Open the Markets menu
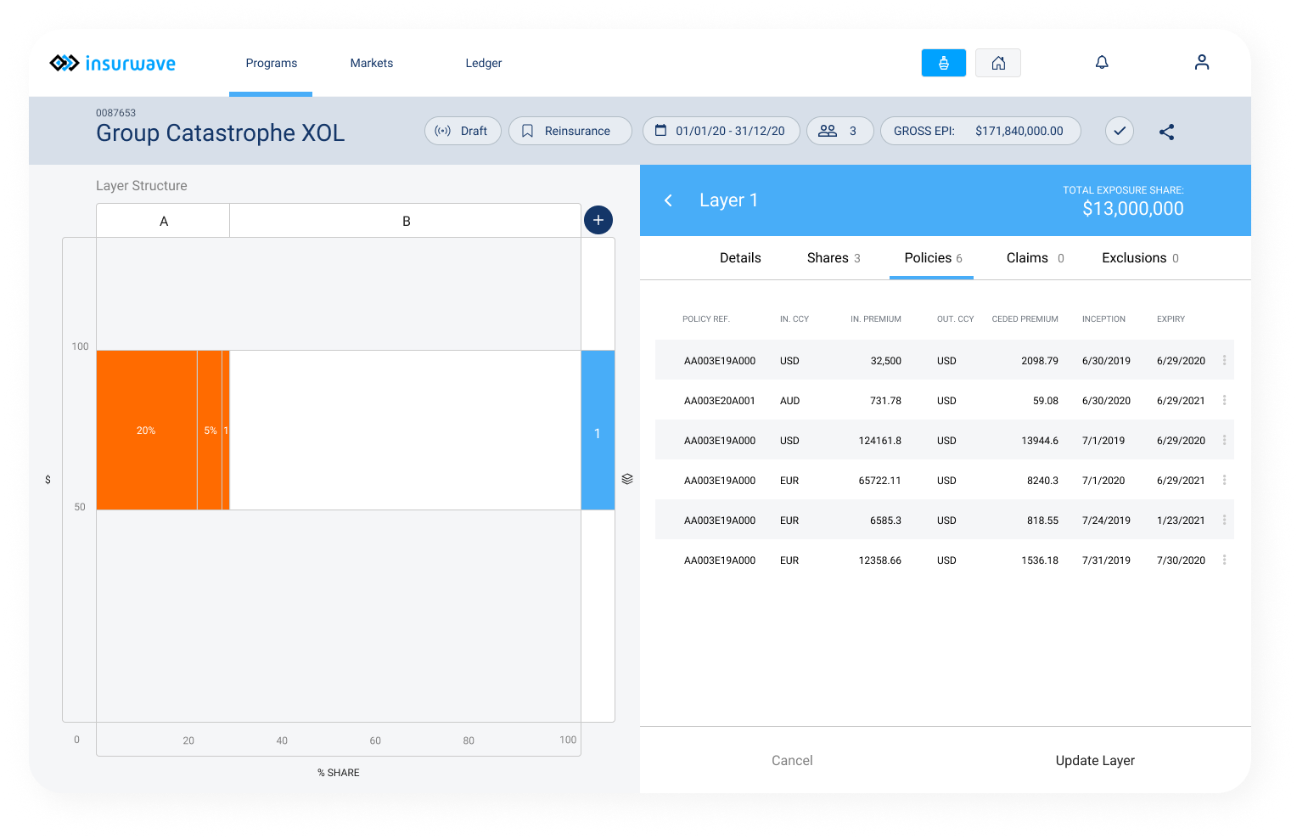 (372, 63)
